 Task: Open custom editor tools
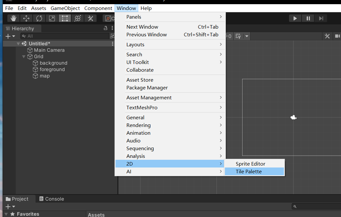[x=90, y=18]
